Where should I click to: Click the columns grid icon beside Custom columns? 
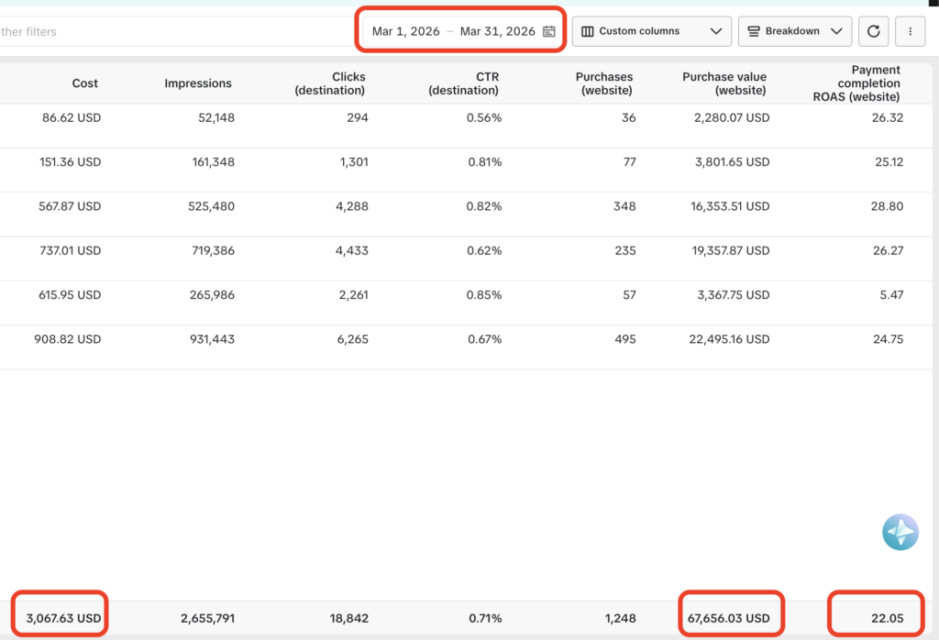coord(588,31)
